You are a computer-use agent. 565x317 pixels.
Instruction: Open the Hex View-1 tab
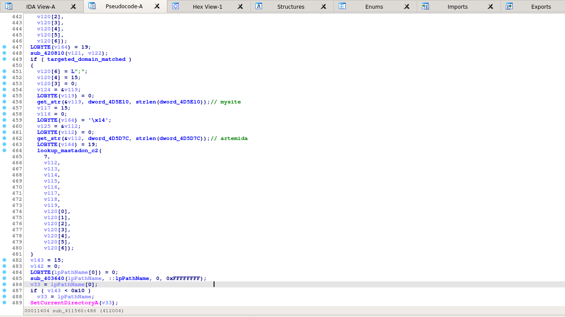(208, 7)
